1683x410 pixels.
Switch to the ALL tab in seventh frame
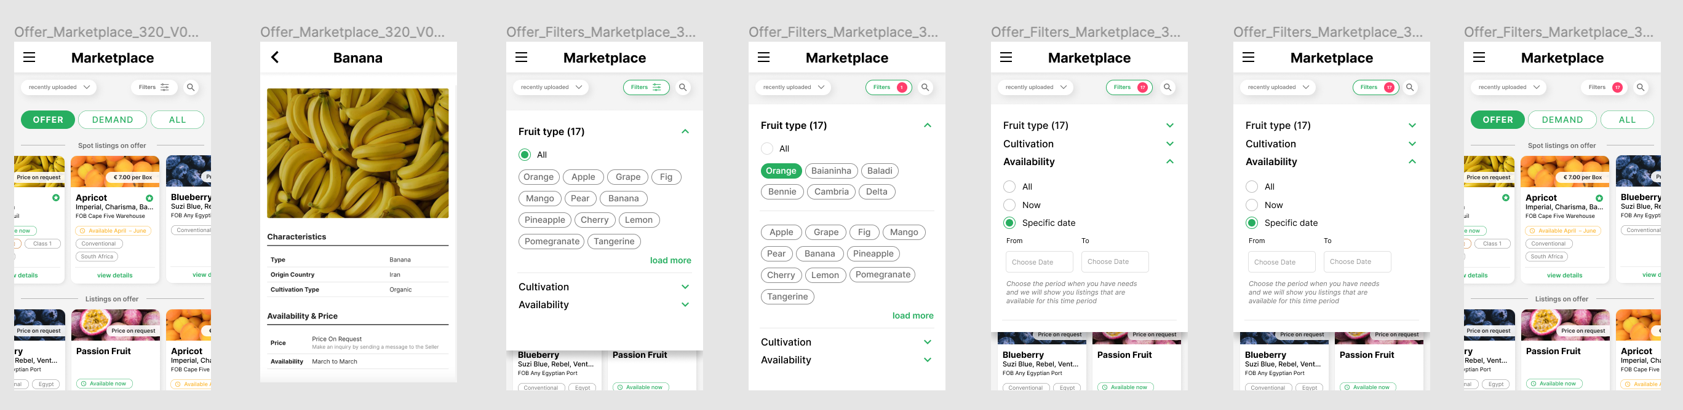[1628, 120]
